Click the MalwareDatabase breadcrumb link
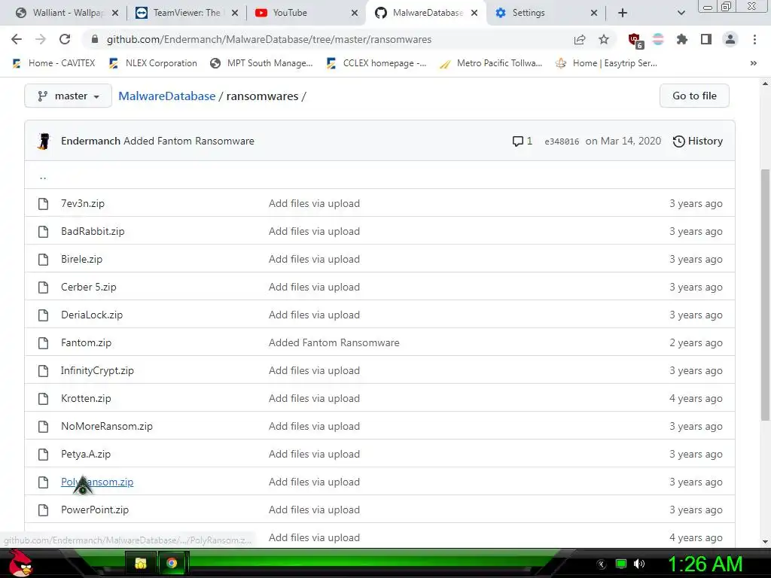This screenshot has height=578, width=771. 166,96
